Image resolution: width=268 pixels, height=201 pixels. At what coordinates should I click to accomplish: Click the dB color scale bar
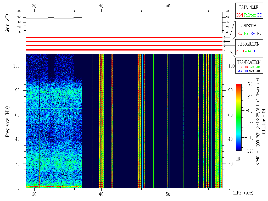[x=238, y=117]
